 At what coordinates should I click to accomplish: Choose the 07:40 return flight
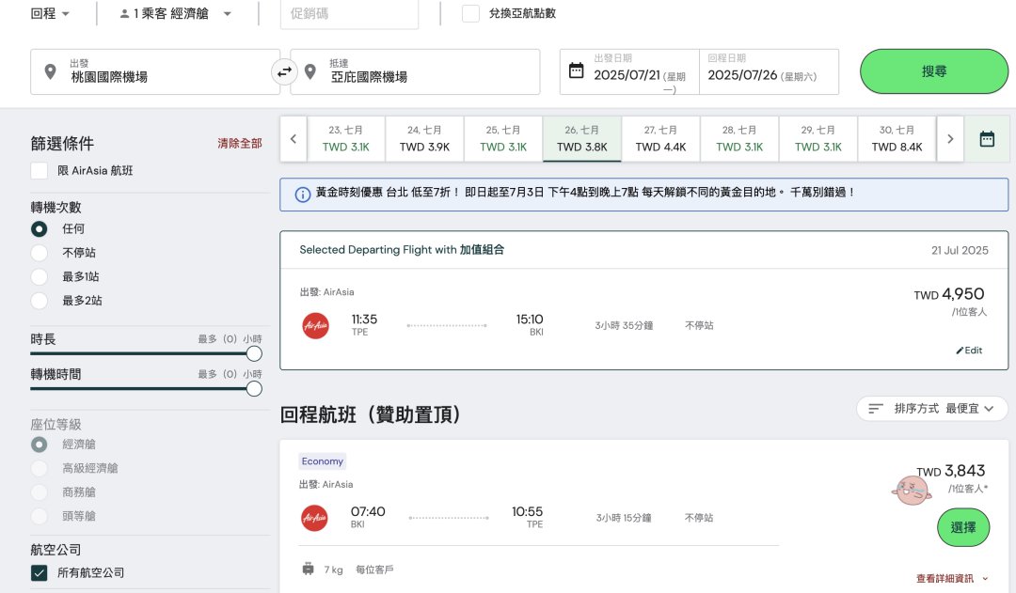(x=963, y=527)
